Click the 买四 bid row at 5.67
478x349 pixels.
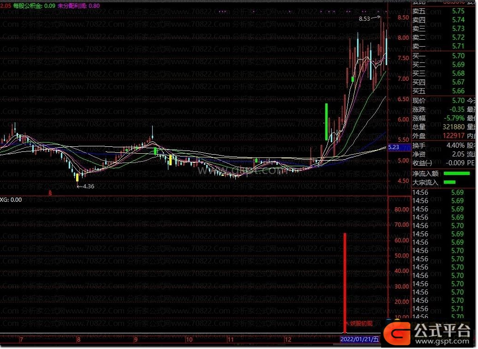pos(439,82)
